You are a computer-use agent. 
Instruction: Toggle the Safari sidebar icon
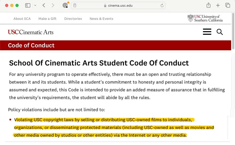(x=28, y=5)
